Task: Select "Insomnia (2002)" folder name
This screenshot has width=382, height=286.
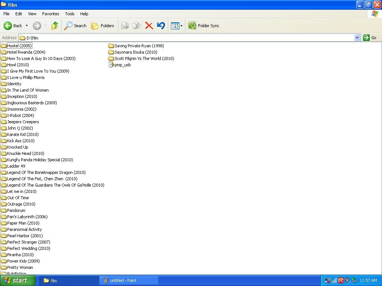Action: click(x=22, y=109)
